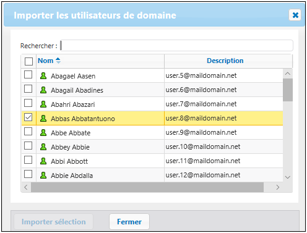The width and height of the screenshot is (307, 233).
Task: Click the user icon beside Abbi Abbott
Action: point(43,161)
